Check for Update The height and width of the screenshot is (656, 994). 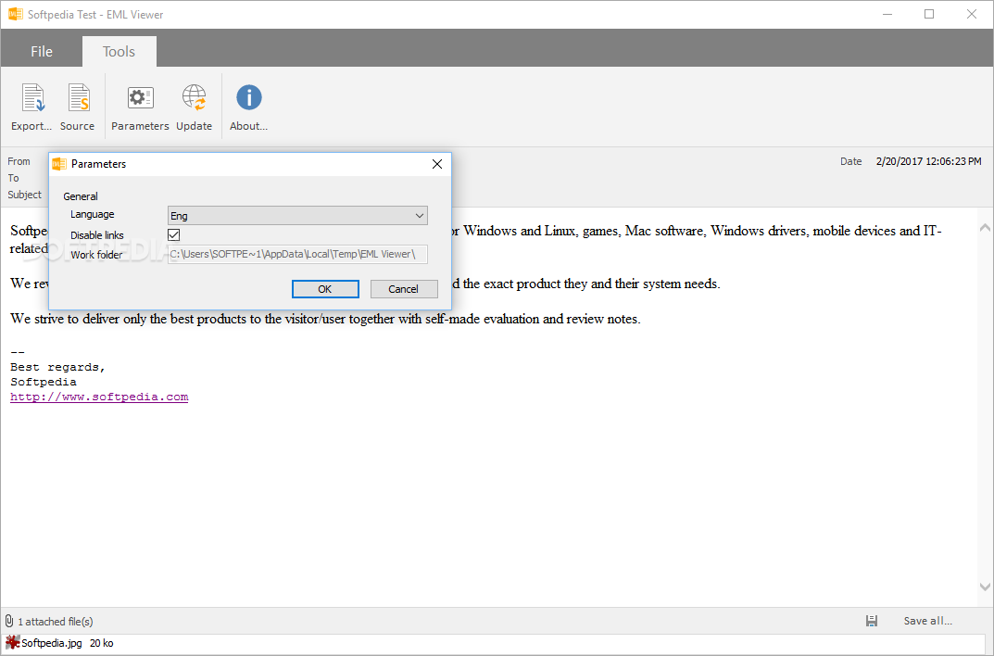coord(194,107)
